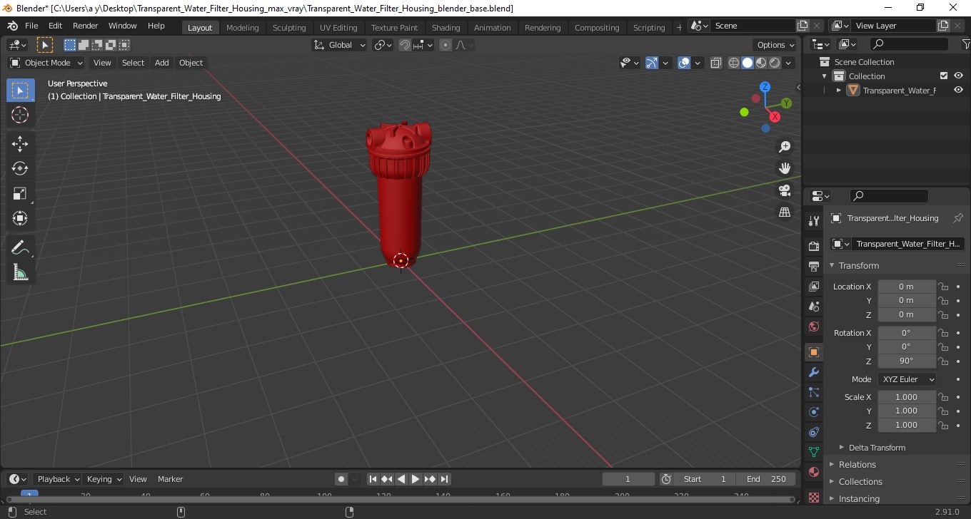
Task: Toggle X-Ray display button
Action: click(x=716, y=63)
